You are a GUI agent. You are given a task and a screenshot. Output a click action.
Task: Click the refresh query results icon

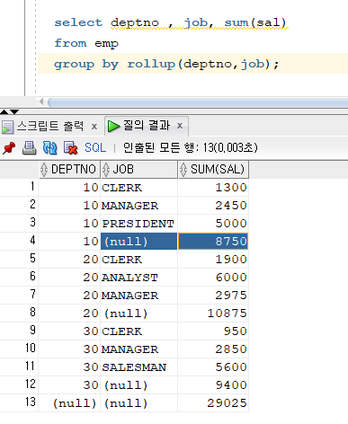(49, 148)
